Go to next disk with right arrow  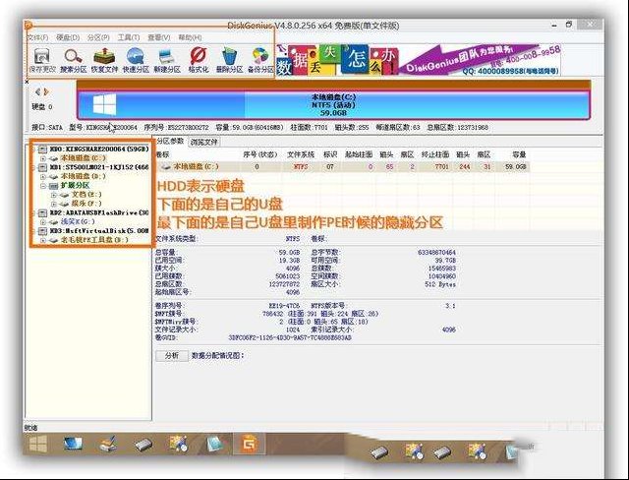pyautogui.click(x=46, y=91)
